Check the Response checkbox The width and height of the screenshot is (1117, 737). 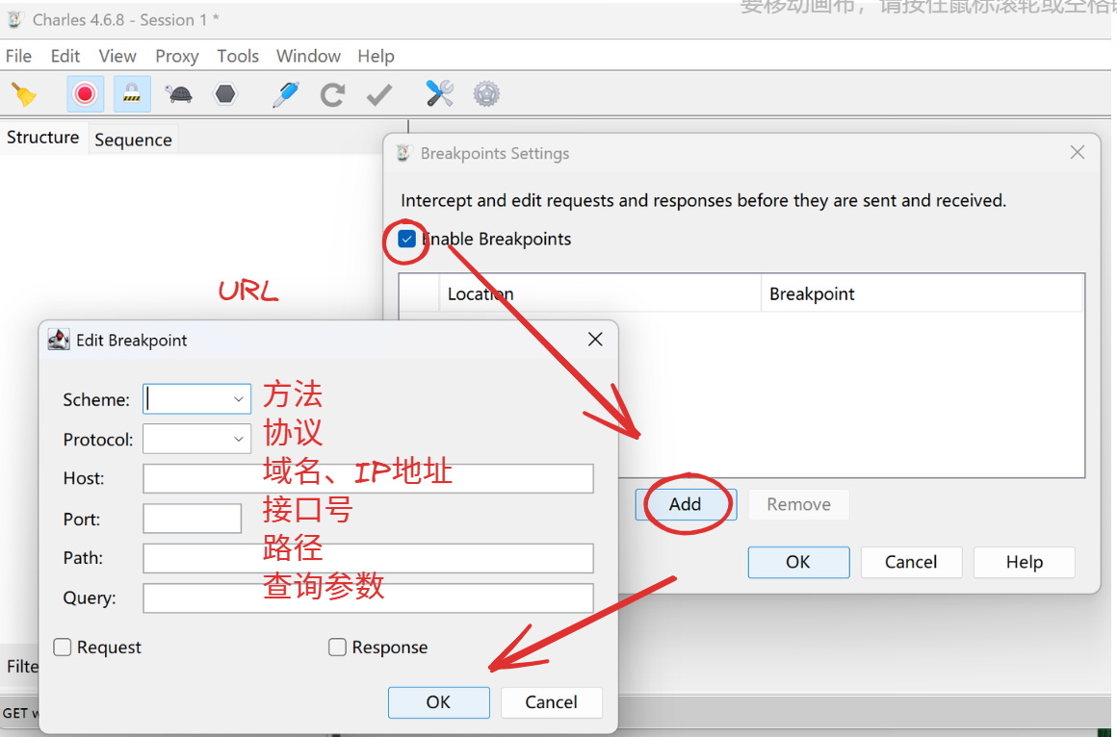click(x=337, y=647)
